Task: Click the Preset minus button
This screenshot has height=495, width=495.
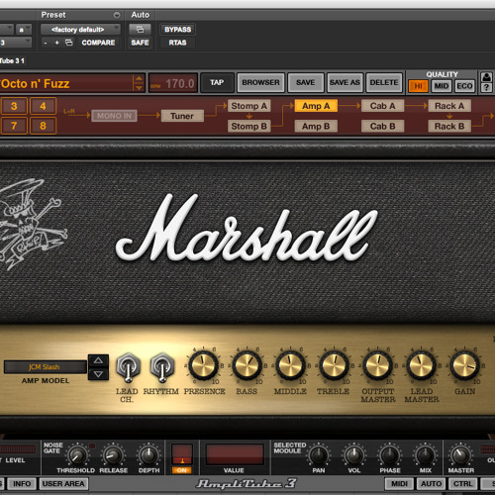Action: tap(46, 43)
